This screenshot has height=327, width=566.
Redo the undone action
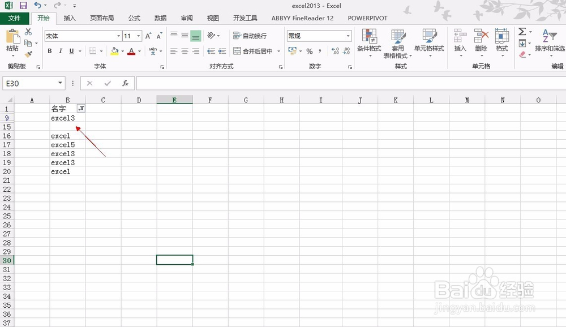pyautogui.click(x=57, y=6)
